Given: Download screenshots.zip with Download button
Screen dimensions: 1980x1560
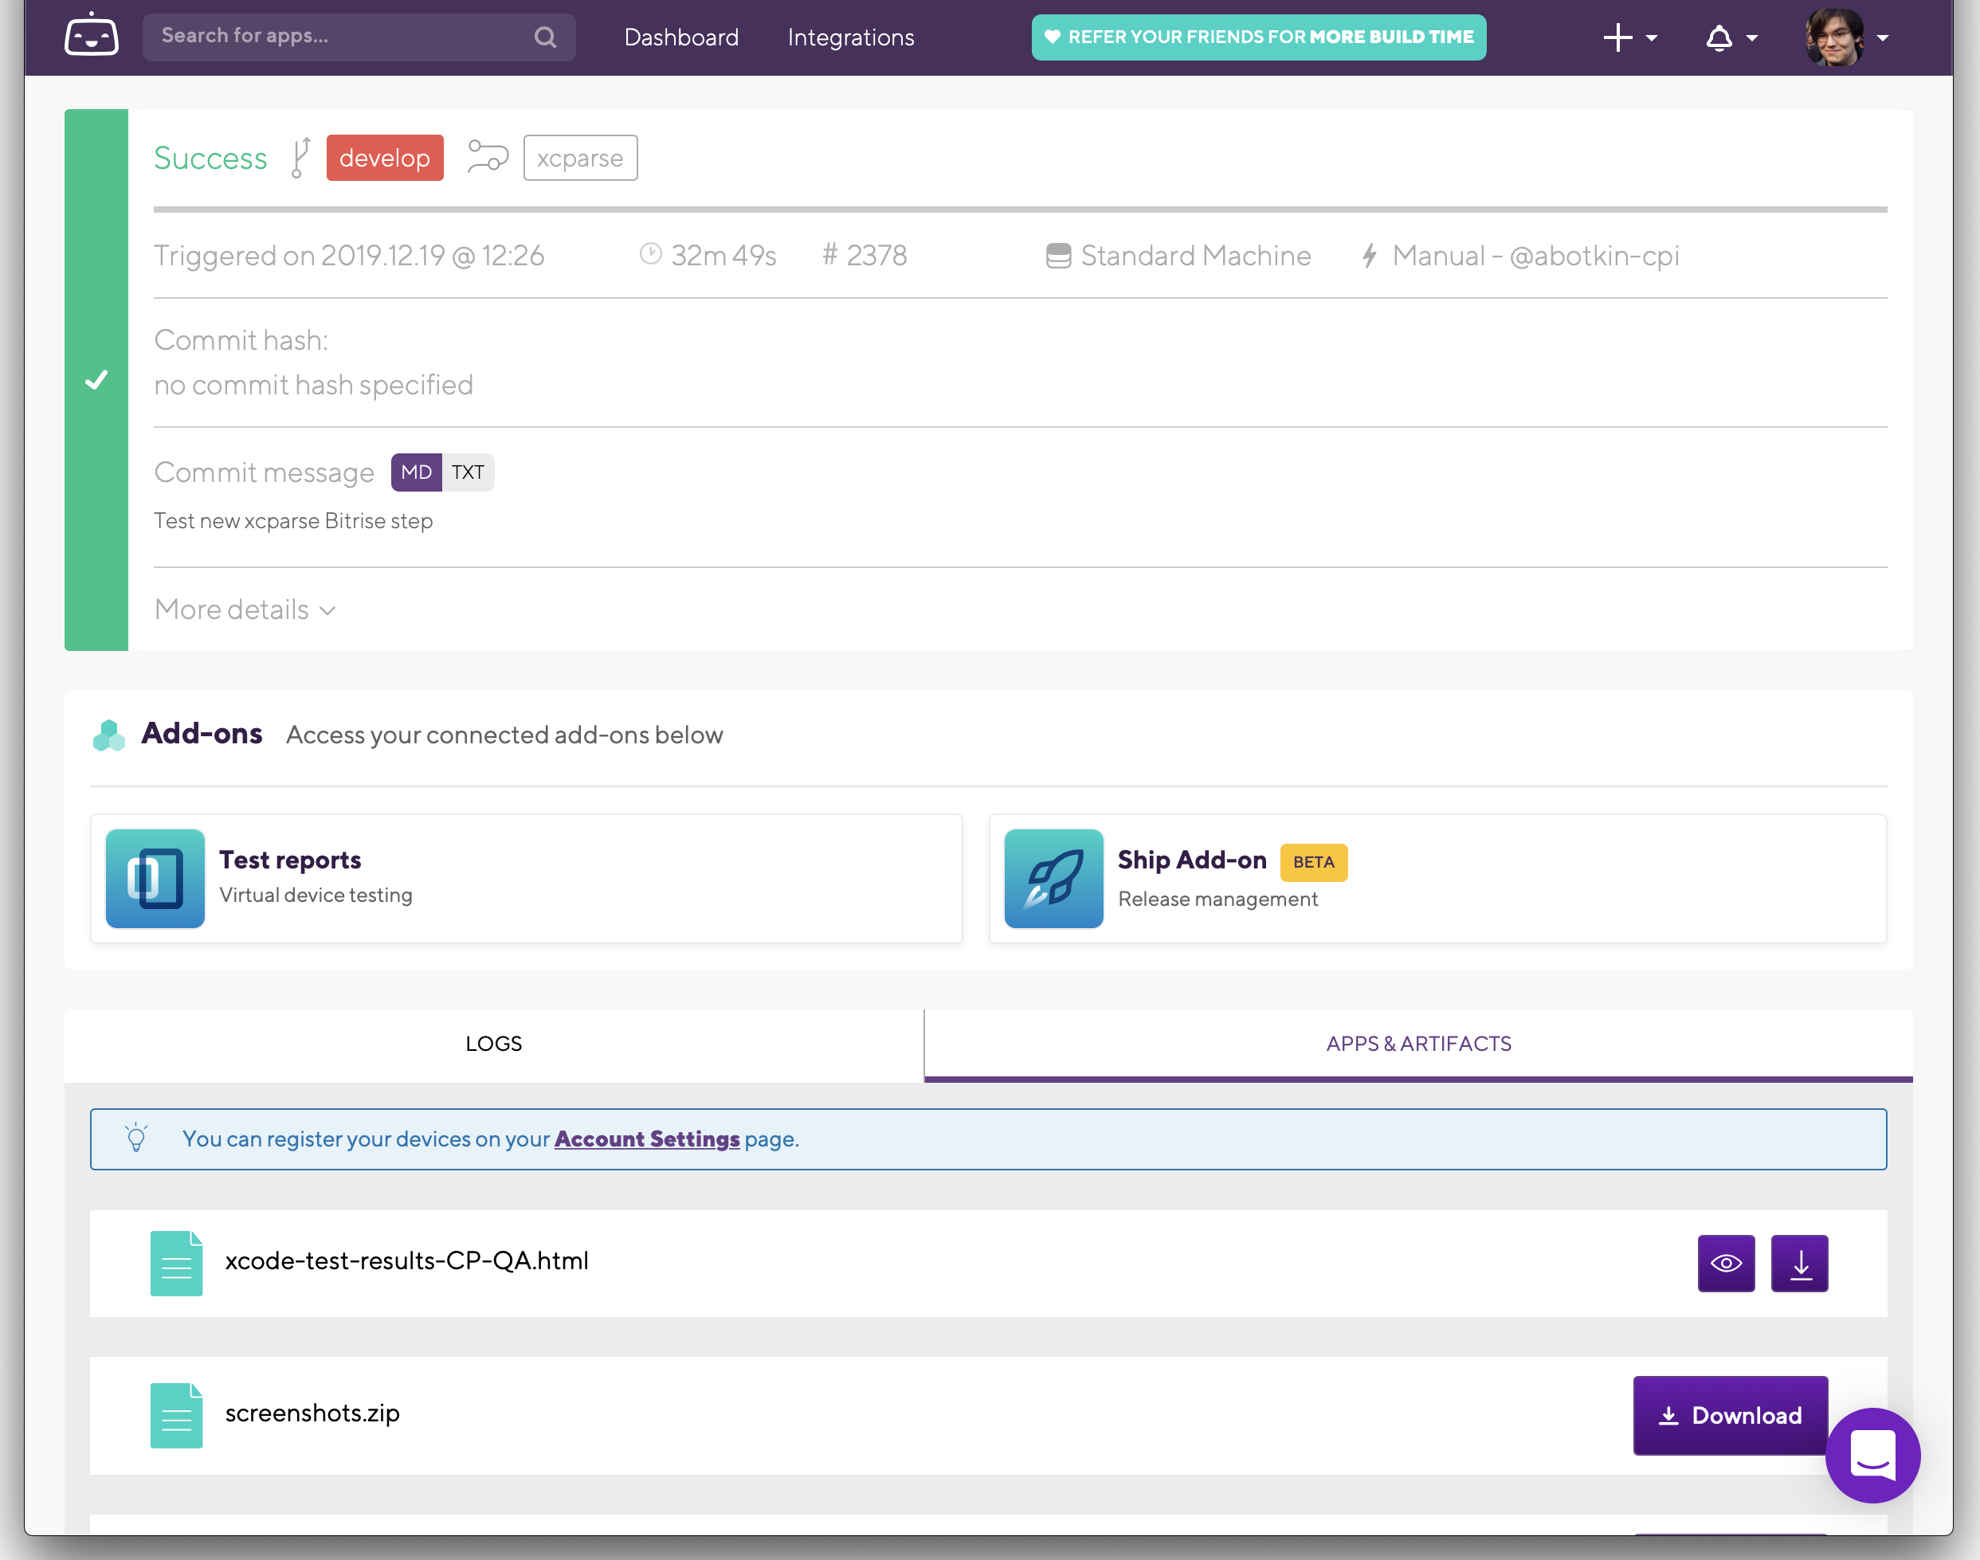Looking at the screenshot, I should pos(1729,1415).
